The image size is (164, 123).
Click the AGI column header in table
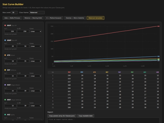[145, 72]
